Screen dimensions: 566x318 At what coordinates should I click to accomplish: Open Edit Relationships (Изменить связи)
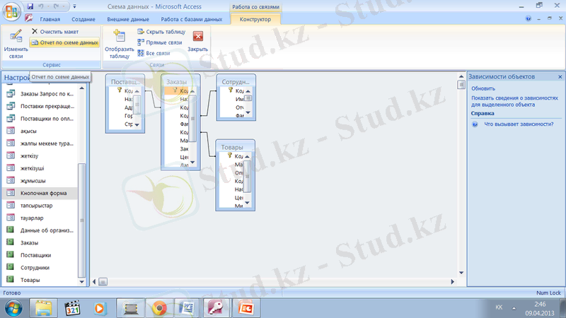click(16, 44)
